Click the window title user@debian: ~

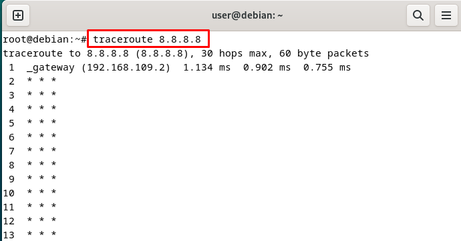coord(247,15)
